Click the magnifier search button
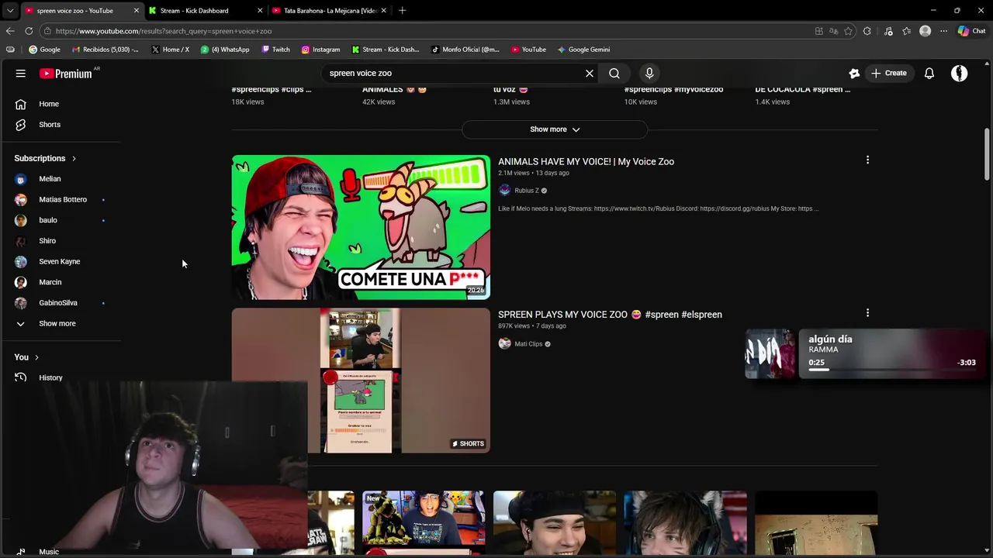 tap(614, 74)
